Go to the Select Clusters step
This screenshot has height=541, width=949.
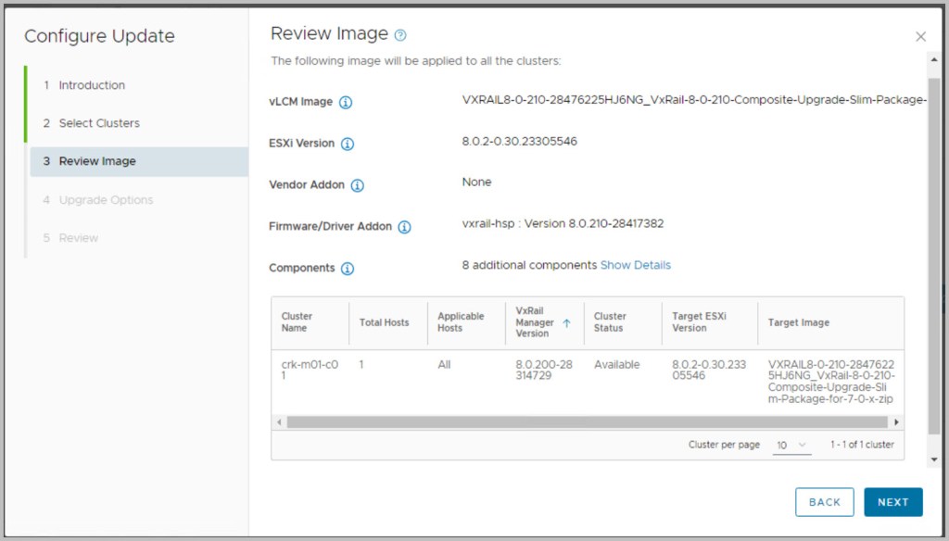pyautogui.click(x=98, y=123)
